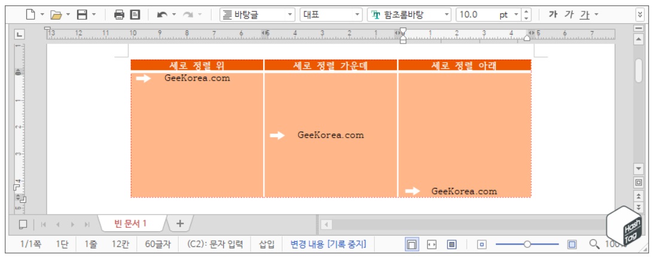
Task: Click the Undo arrow icon
Action: pyautogui.click(x=162, y=15)
